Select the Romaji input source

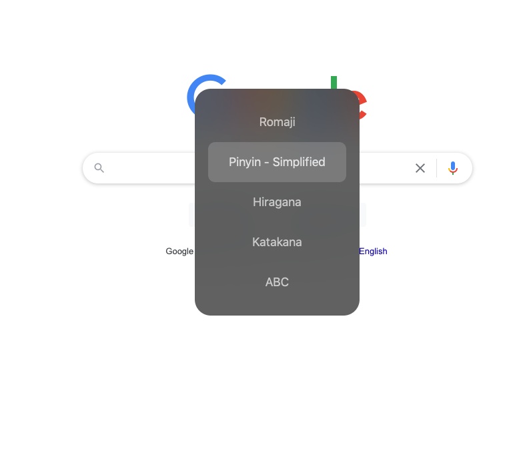(x=277, y=122)
